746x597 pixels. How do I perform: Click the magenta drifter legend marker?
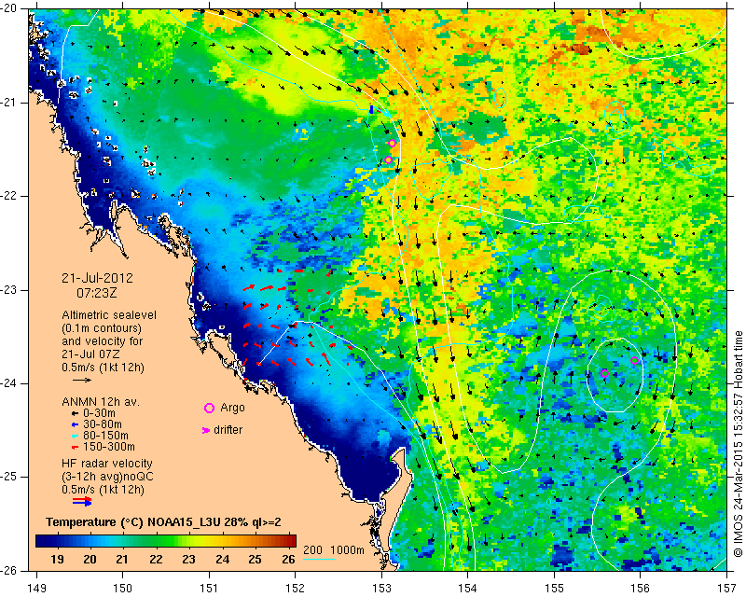tap(206, 430)
